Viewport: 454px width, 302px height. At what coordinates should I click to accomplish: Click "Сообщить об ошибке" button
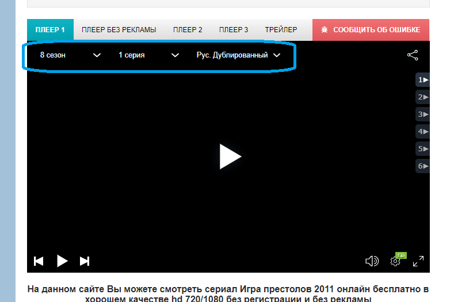(x=371, y=30)
